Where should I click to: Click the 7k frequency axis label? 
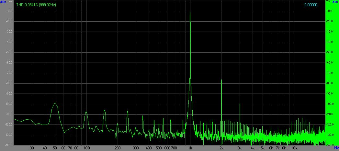coord(278,148)
